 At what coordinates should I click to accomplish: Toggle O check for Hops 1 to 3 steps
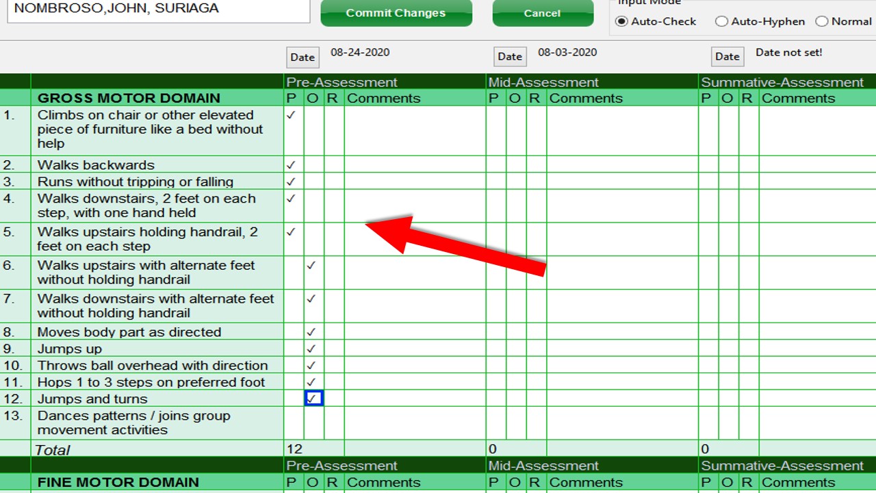coord(313,382)
